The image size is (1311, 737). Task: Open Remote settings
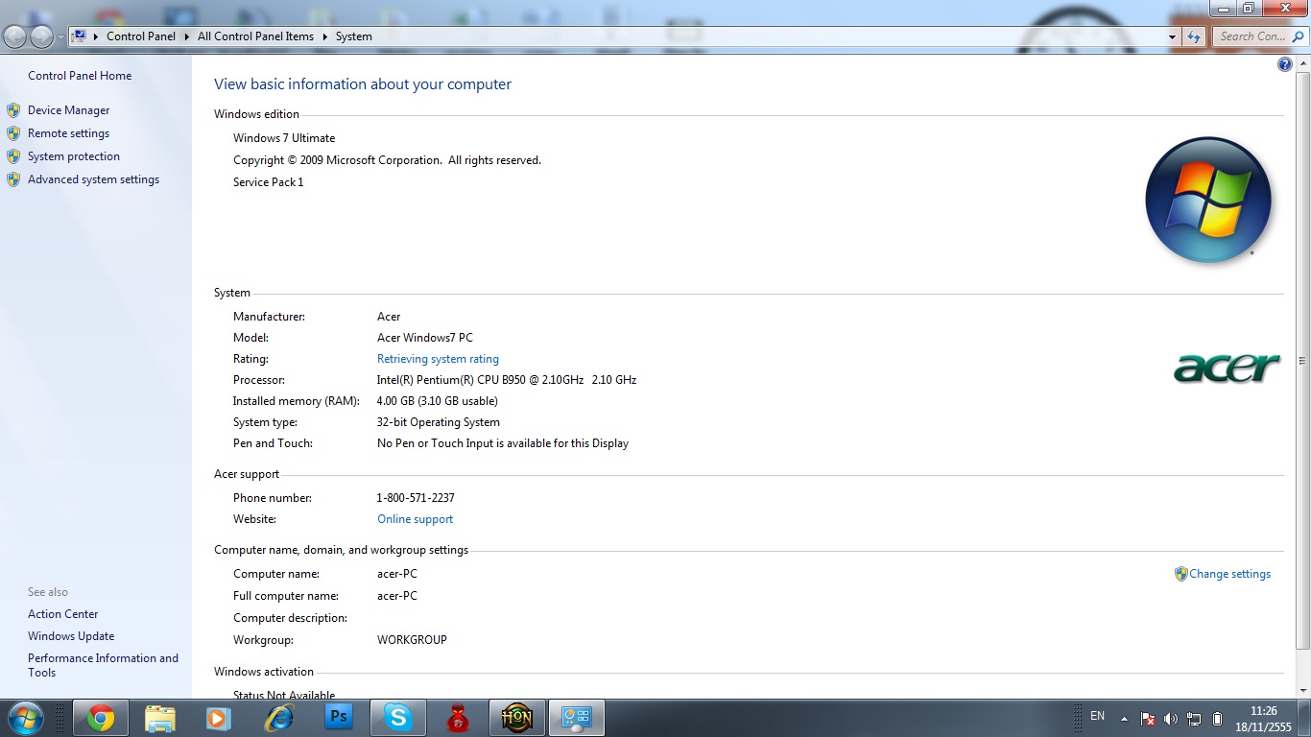pyautogui.click(x=68, y=133)
